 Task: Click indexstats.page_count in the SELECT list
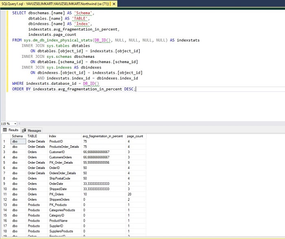(x=52, y=35)
